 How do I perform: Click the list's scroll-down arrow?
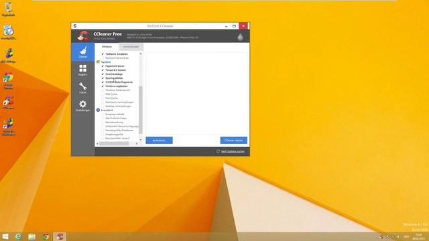pyautogui.click(x=141, y=140)
